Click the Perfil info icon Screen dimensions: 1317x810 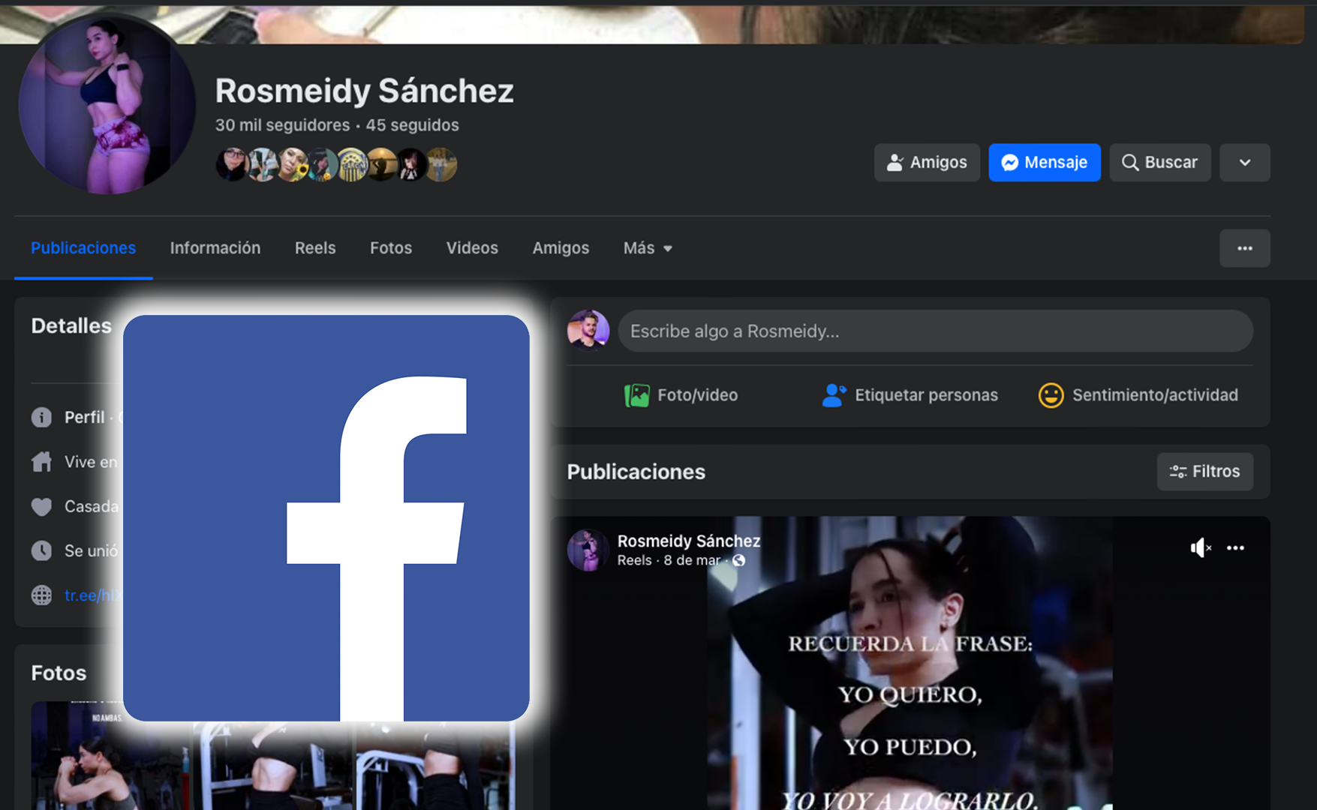tap(41, 417)
